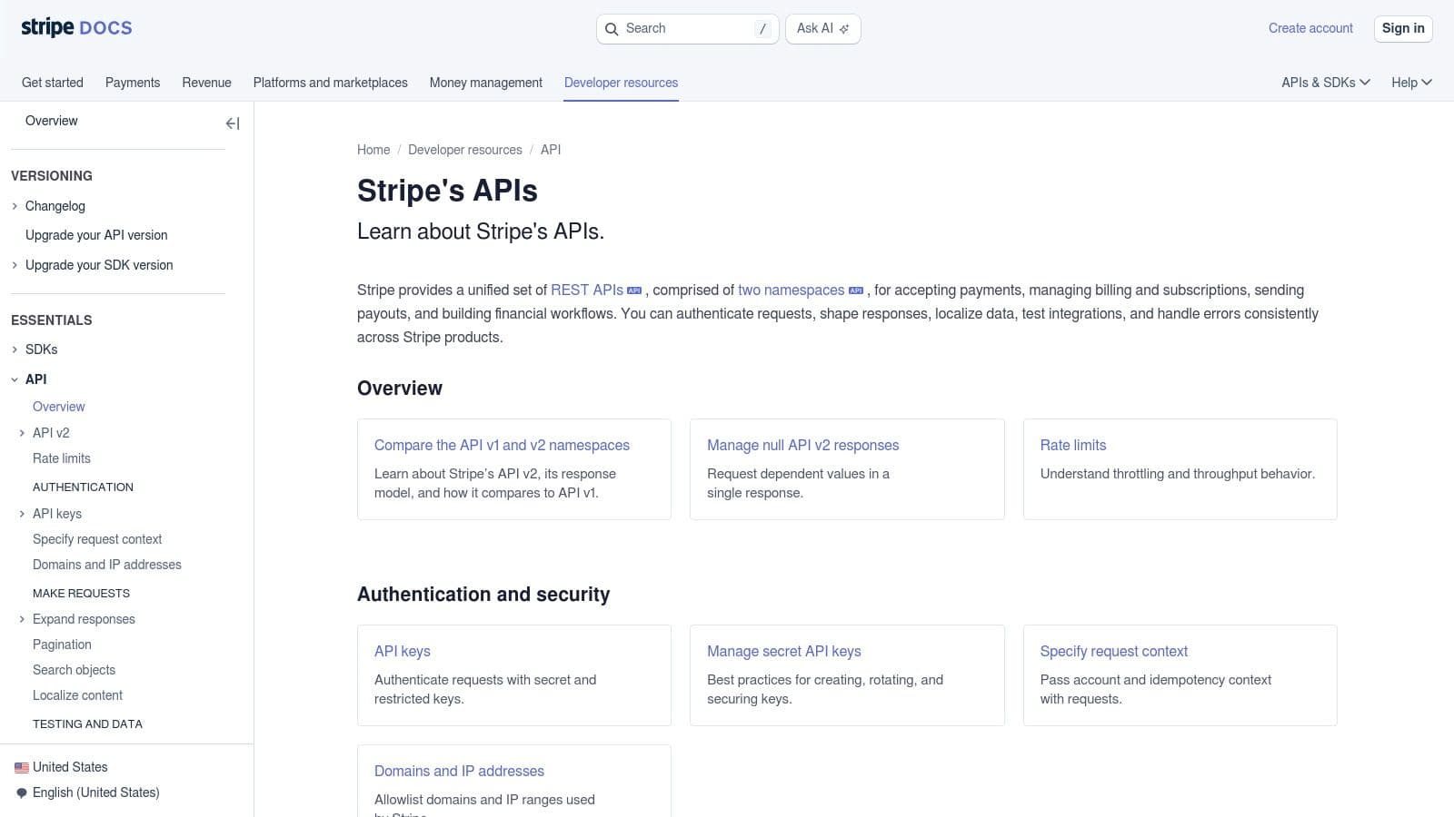Collapse the sidebar with the arrow icon
The image size is (1454, 817).
(233, 123)
